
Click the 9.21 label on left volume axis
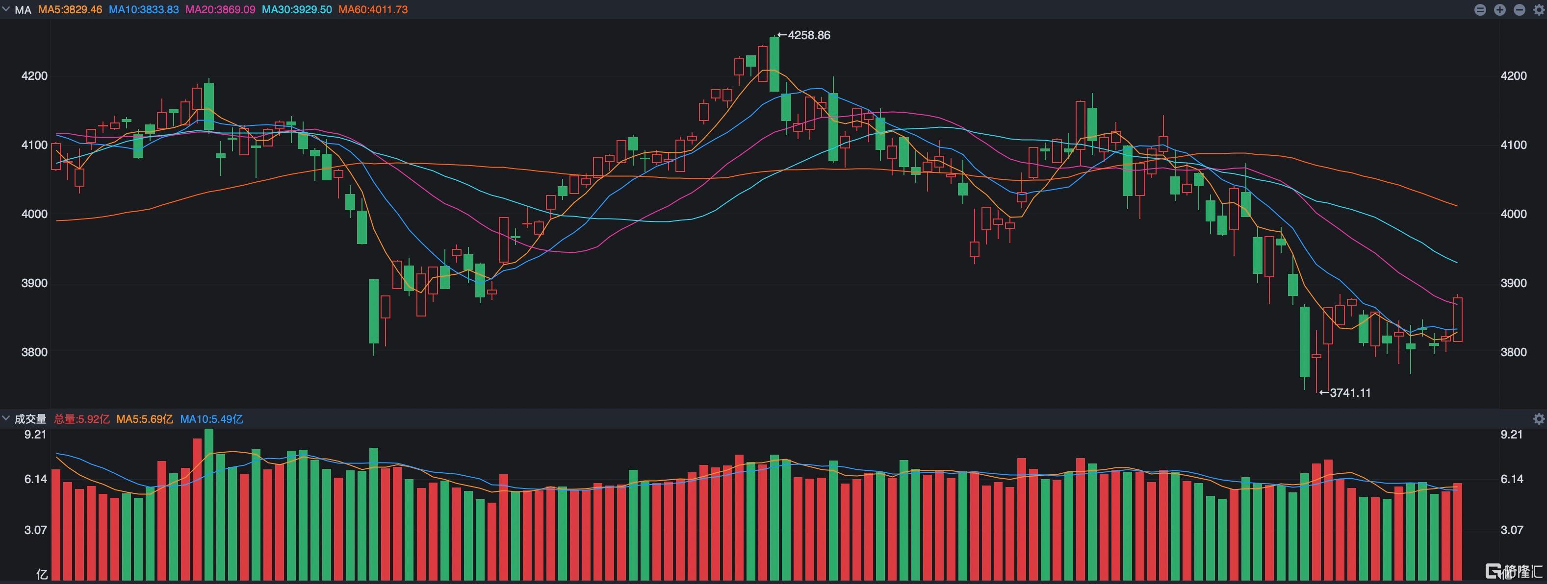coord(35,435)
